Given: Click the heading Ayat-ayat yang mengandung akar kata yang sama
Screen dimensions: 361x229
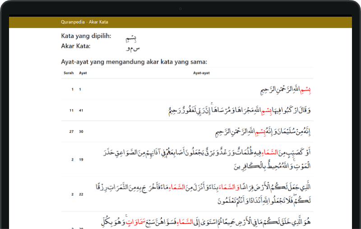Looking at the screenshot, I should click(x=134, y=62).
